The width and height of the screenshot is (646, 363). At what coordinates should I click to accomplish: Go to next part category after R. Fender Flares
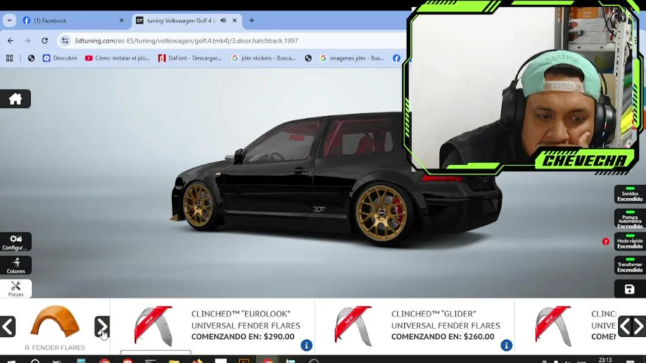[102, 327]
